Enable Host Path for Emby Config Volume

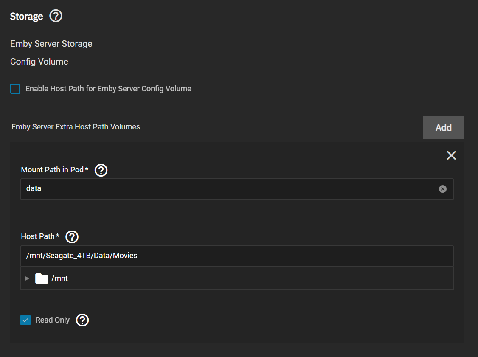coord(15,89)
